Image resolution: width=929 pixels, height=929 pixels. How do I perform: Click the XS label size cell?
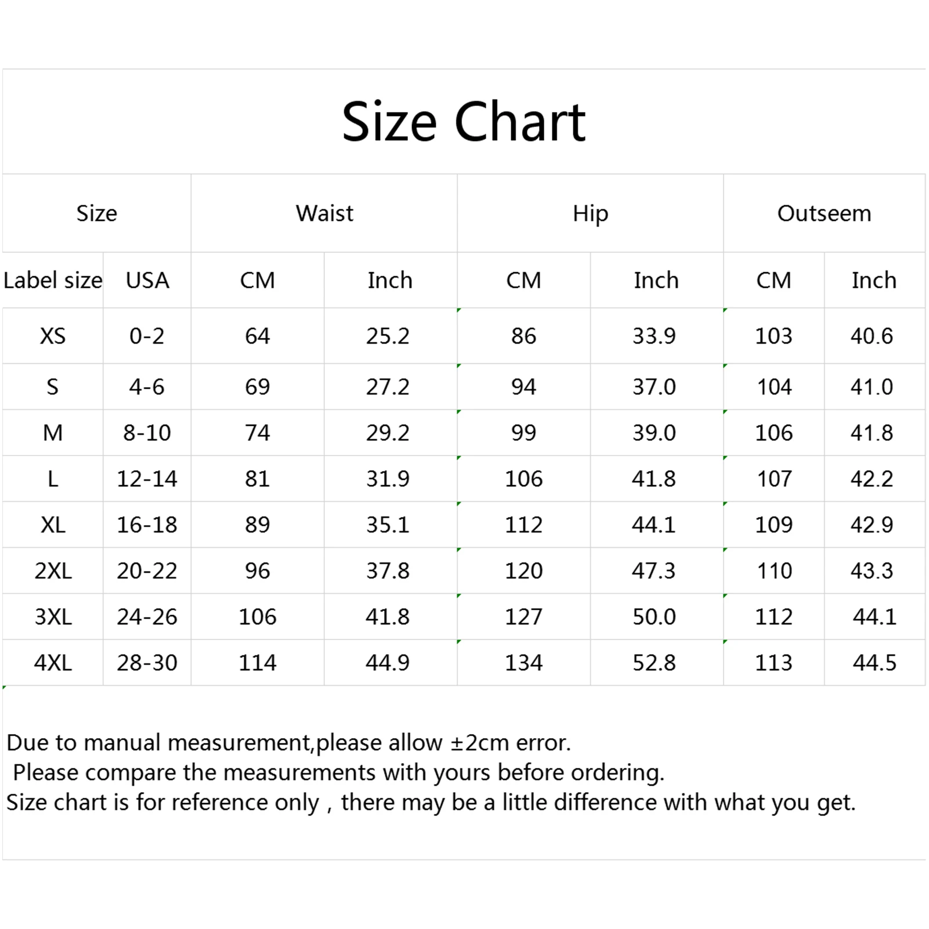tap(53, 336)
